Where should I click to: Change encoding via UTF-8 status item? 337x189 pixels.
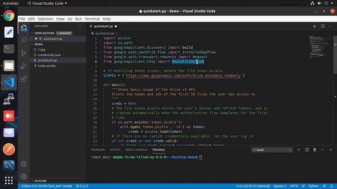tap(294, 186)
